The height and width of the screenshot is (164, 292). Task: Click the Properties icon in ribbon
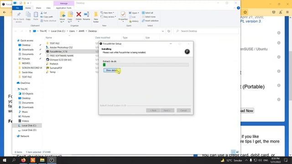pyautogui.click(x=123, y=16)
